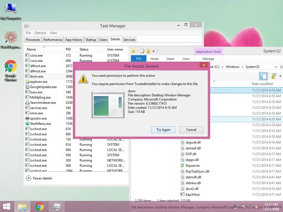Select Dxpserver file icon
The height and width of the screenshot is (212, 283).
182,166
